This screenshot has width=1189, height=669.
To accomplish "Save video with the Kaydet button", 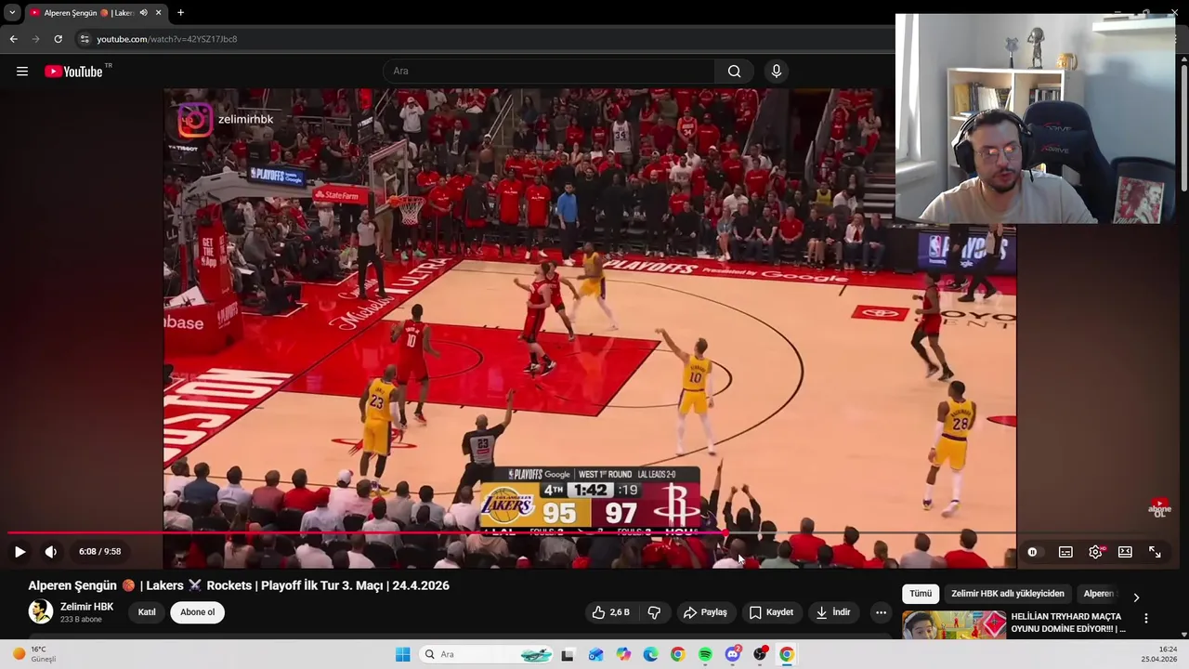I will coord(771,612).
